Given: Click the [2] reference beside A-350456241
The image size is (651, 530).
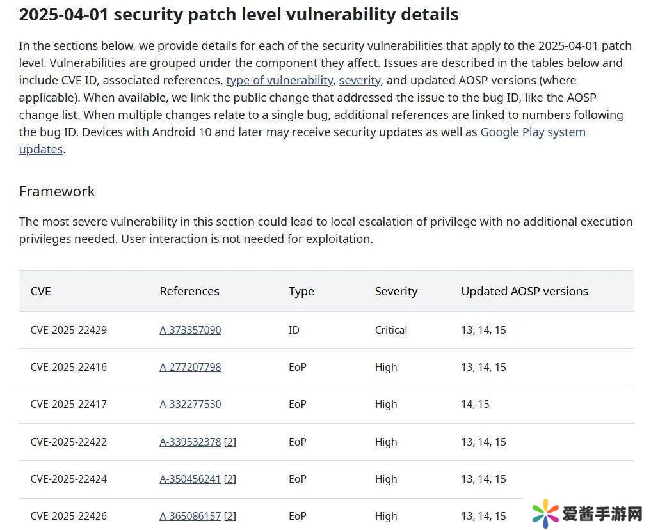Looking at the screenshot, I should pyautogui.click(x=230, y=479).
